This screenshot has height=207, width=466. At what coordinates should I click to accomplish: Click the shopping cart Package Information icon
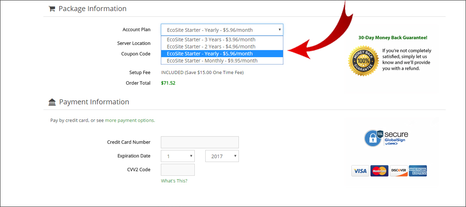click(52, 9)
